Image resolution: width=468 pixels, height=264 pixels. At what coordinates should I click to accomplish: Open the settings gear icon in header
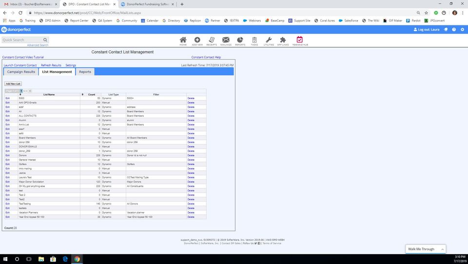pyautogui.click(x=462, y=30)
